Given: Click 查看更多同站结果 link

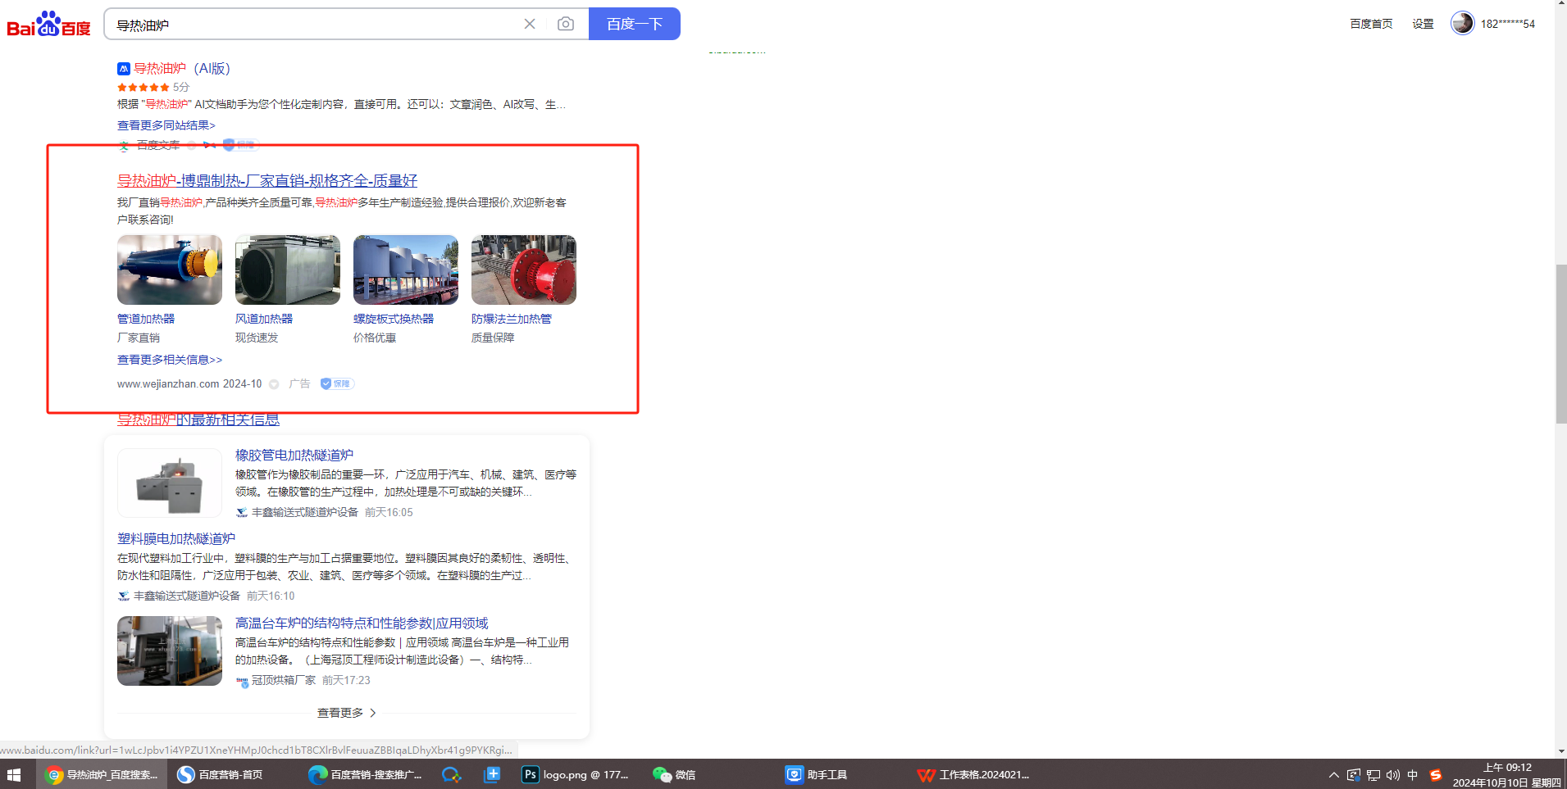Looking at the screenshot, I should (166, 125).
